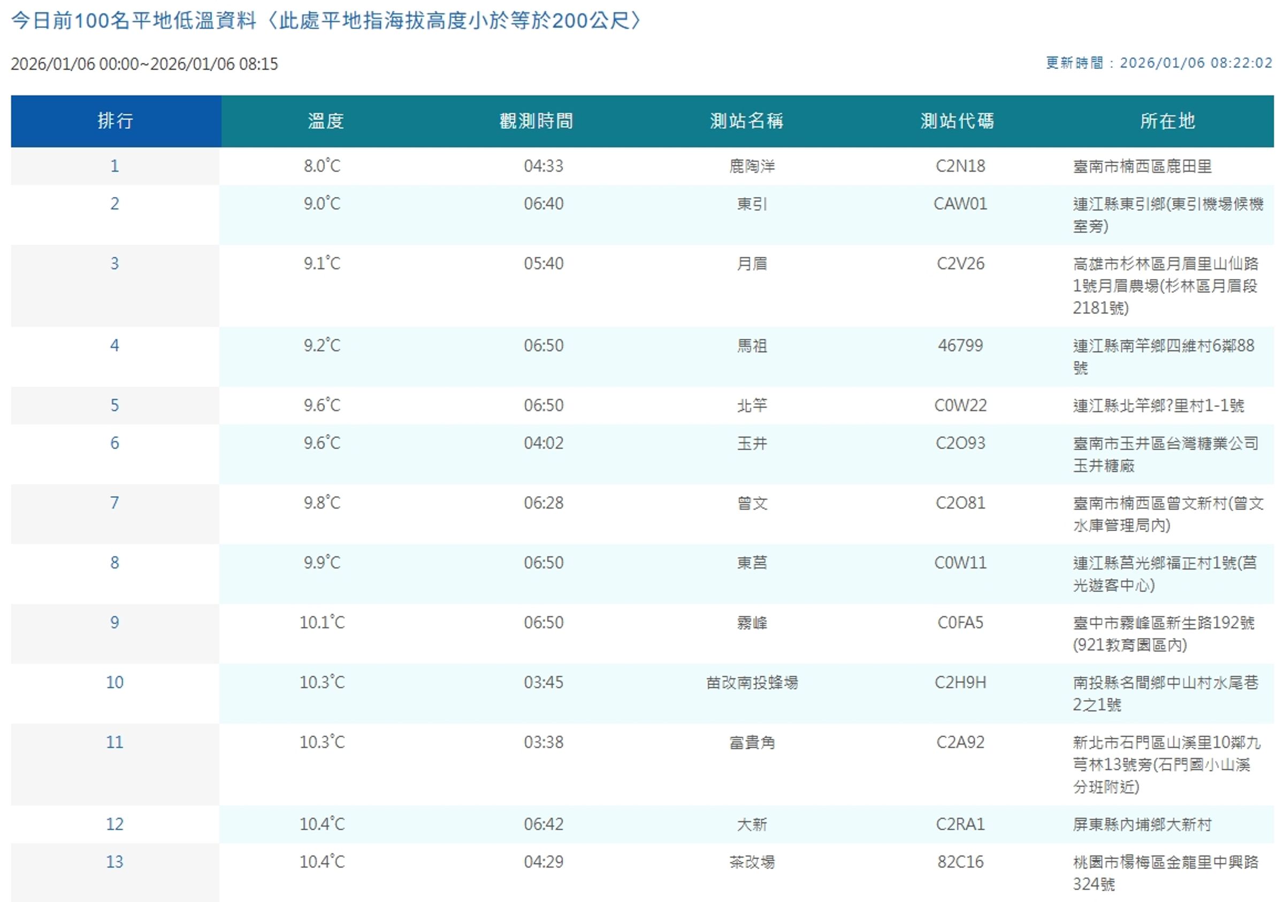Click station code 46799
Viewport: 1284px width, 902px height.
960,346
